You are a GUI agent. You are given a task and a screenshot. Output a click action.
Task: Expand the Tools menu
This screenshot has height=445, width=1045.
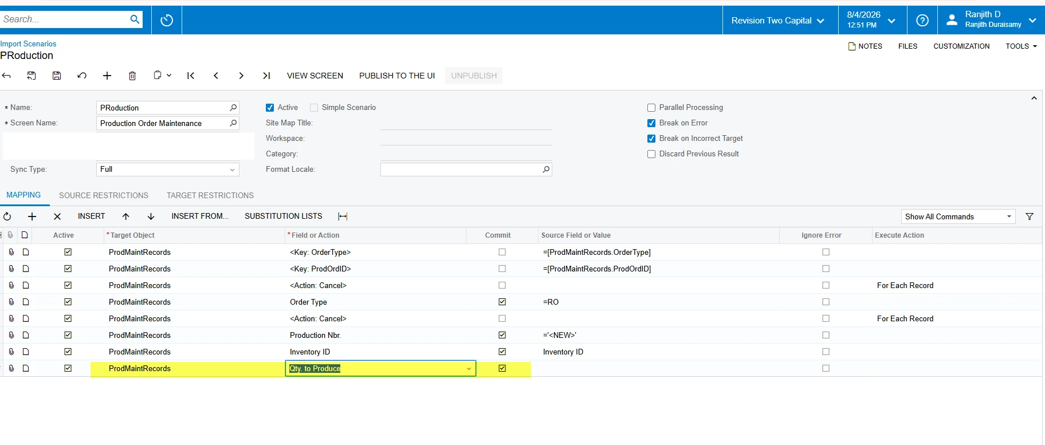[1021, 46]
